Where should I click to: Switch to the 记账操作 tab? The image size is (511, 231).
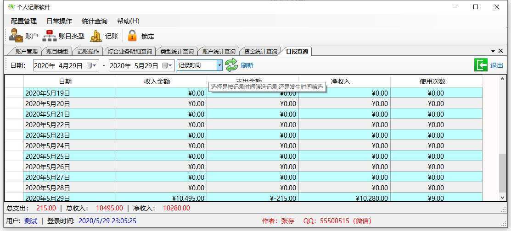coord(88,51)
